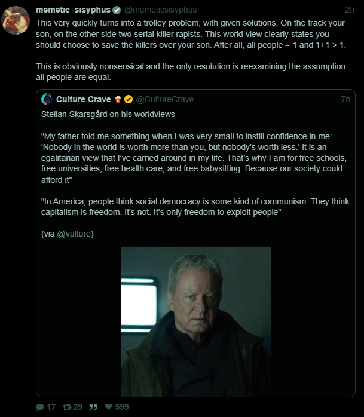Click the reply speech bubble icon
The image size is (364, 417).
[40, 407]
